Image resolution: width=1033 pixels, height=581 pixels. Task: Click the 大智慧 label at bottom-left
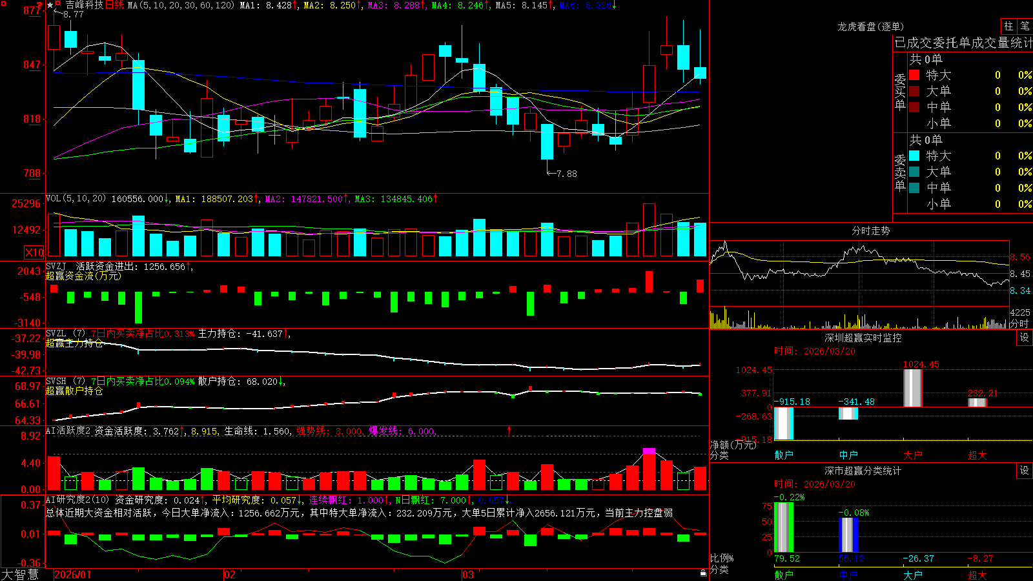(20, 574)
